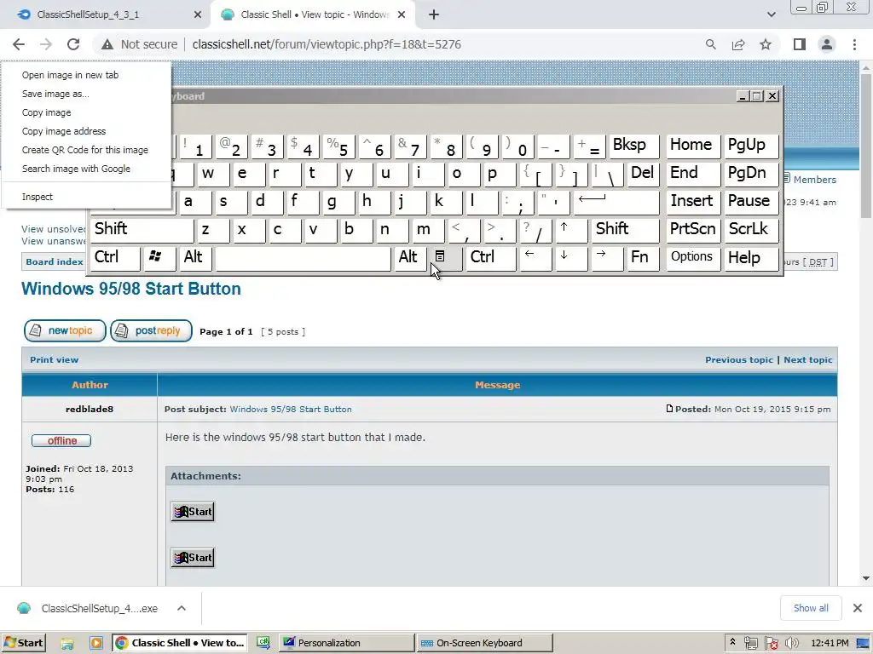The width and height of the screenshot is (873, 654).
Task: Open the Windows 95/98 Start Button topic title
Action: [x=130, y=289]
